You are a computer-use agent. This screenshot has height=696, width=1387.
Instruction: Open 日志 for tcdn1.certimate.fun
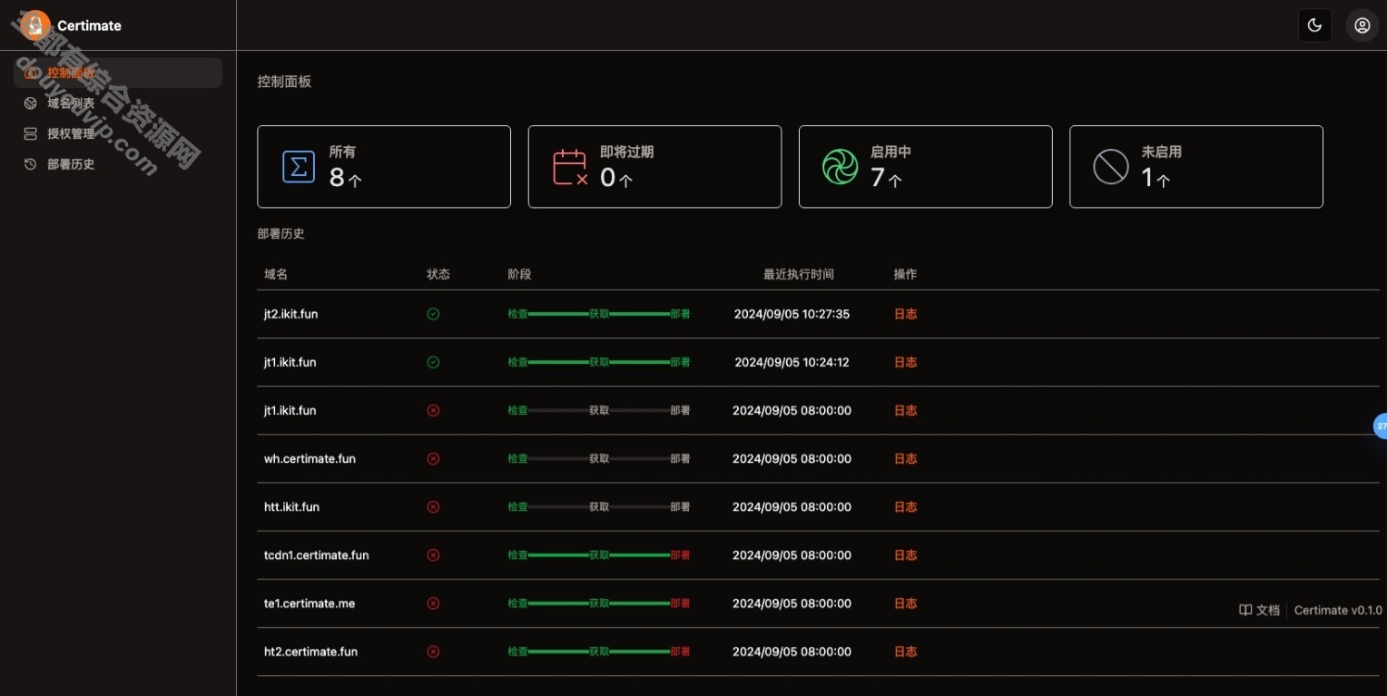click(905, 554)
